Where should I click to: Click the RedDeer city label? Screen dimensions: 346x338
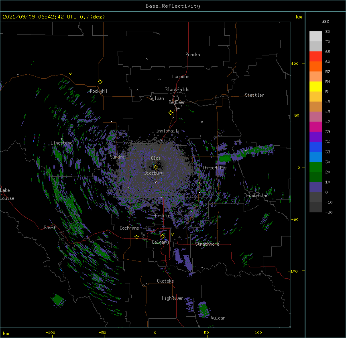pyautogui.click(x=177, y=102)
